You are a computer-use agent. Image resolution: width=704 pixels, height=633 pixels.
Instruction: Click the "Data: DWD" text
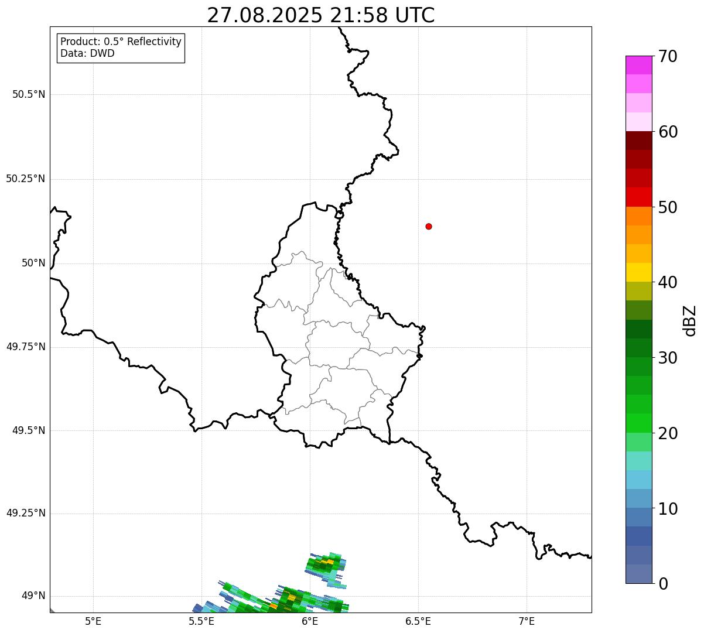(87, 53)
